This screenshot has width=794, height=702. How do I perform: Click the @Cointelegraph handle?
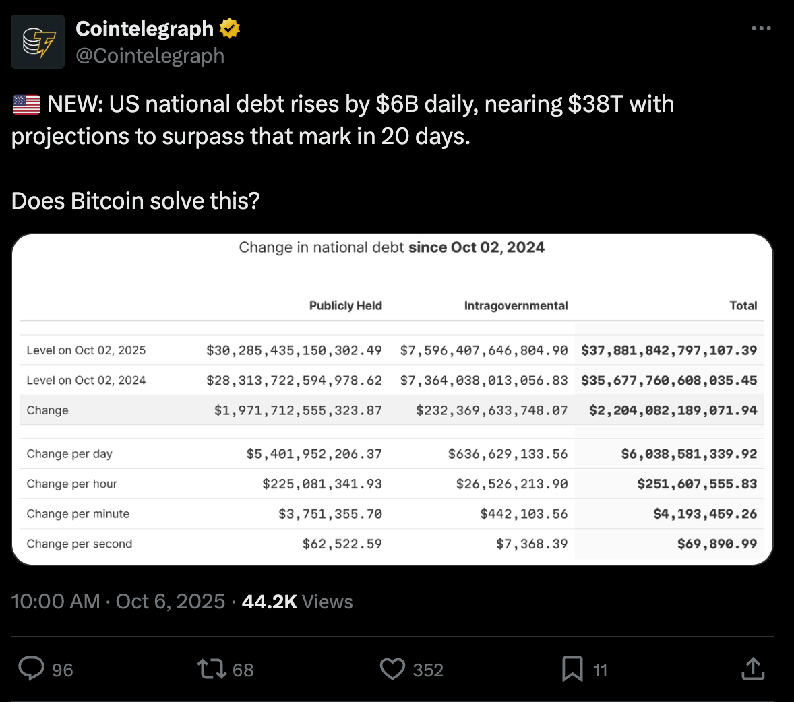pos(150,55)
